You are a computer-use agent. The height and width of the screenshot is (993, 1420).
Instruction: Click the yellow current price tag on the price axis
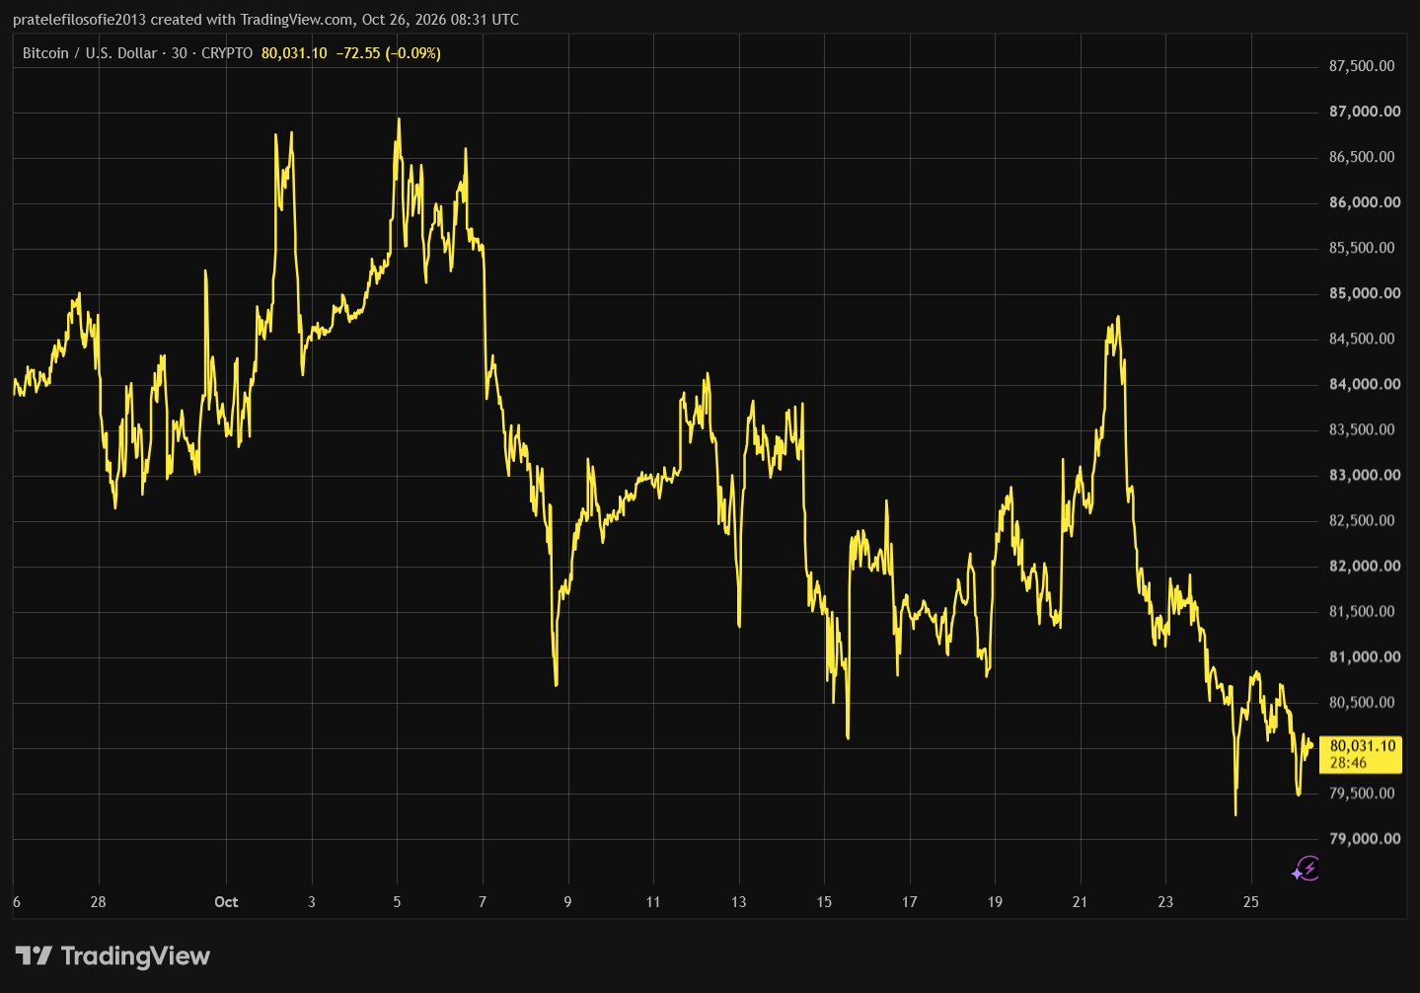1360,754
